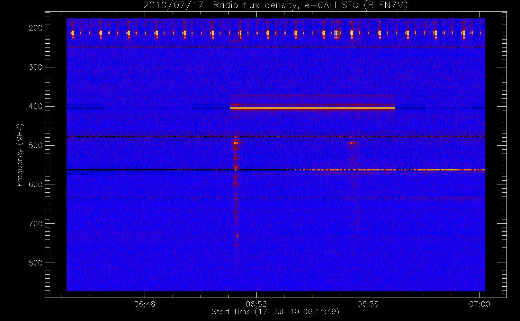This screenshot has width=520, height=321.
Task: Select the 500 frequency axis label
Action: (x=36, y=145)
